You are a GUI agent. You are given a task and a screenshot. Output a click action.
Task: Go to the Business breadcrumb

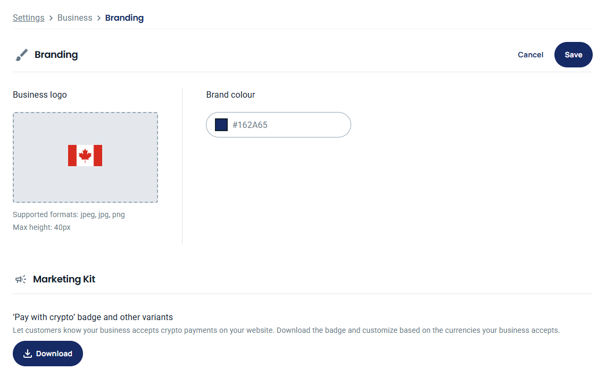click(74, 18)
